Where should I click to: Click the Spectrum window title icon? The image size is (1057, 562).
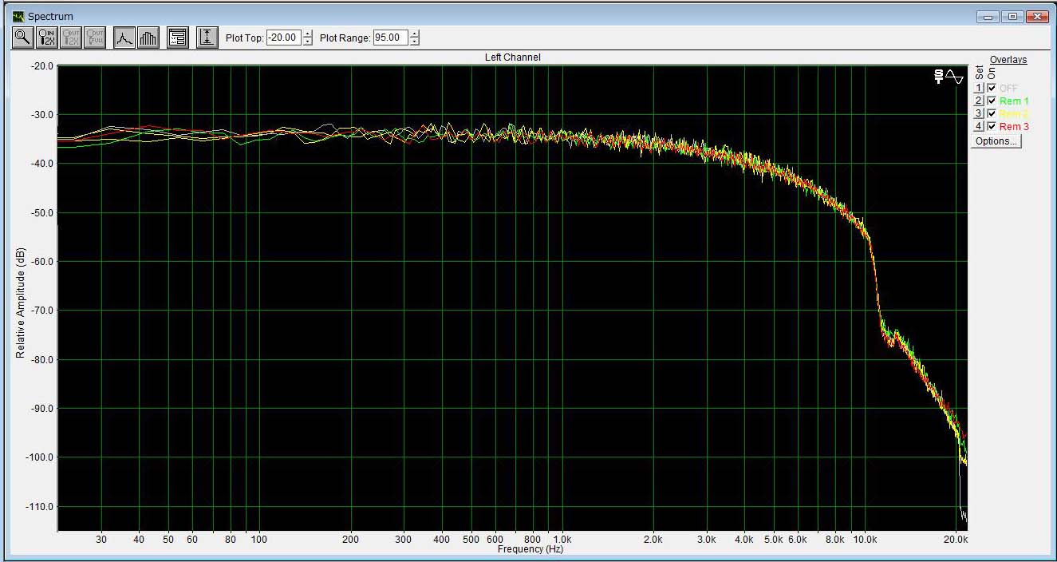pos(18,16)
